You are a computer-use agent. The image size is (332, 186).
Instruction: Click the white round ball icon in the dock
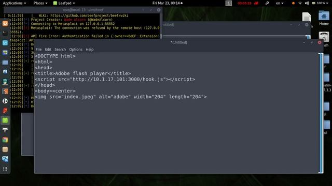(5, 101)
